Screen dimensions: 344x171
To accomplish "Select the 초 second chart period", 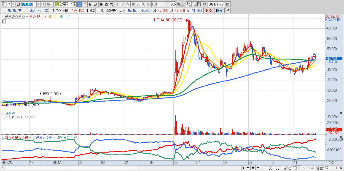I will click(106, 4).
